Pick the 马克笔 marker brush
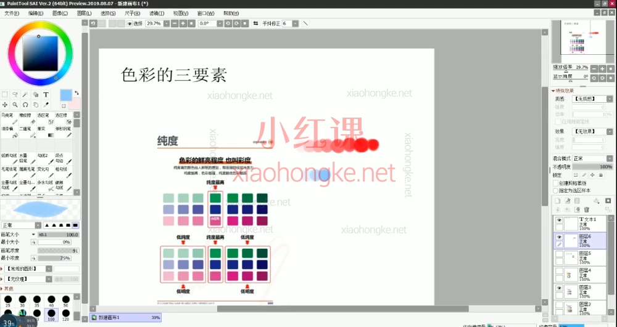The width and height of the screenshot is (617, 327). point(9,119)
